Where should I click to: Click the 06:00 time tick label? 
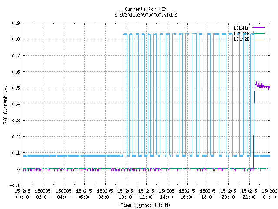(x=84, y=197)
